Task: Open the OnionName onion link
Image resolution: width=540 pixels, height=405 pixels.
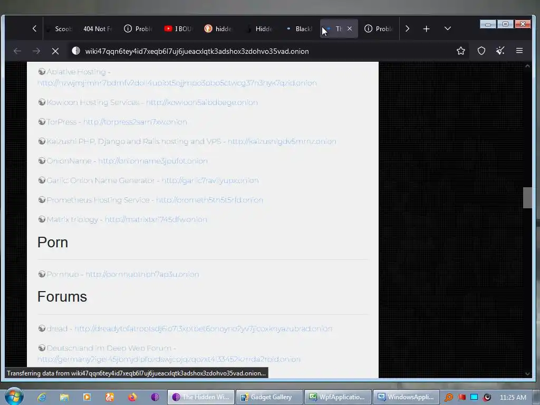Action: tap(153, 161)
